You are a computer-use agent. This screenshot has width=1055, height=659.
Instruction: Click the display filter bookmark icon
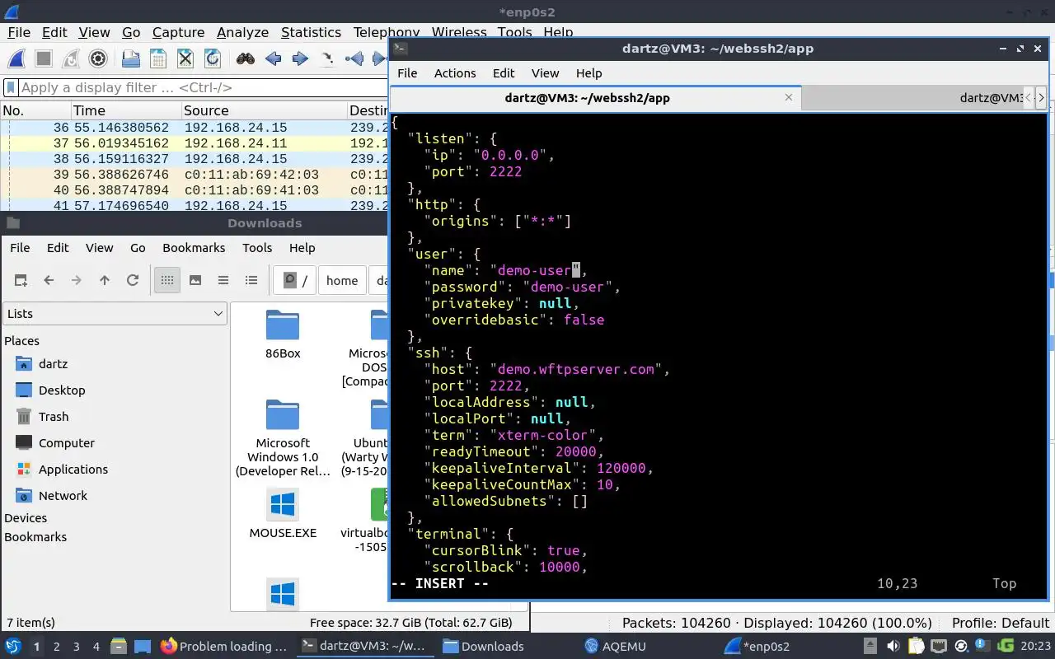11,87
